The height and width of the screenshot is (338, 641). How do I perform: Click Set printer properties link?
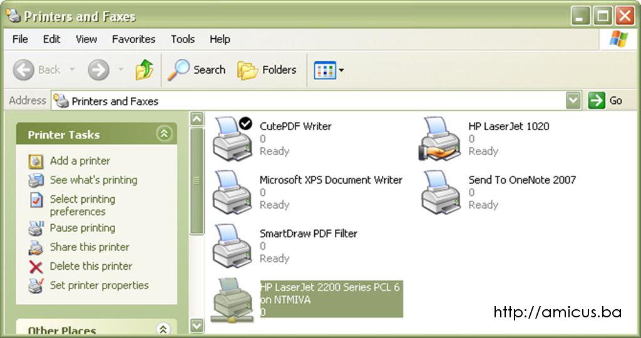point(100,285)
